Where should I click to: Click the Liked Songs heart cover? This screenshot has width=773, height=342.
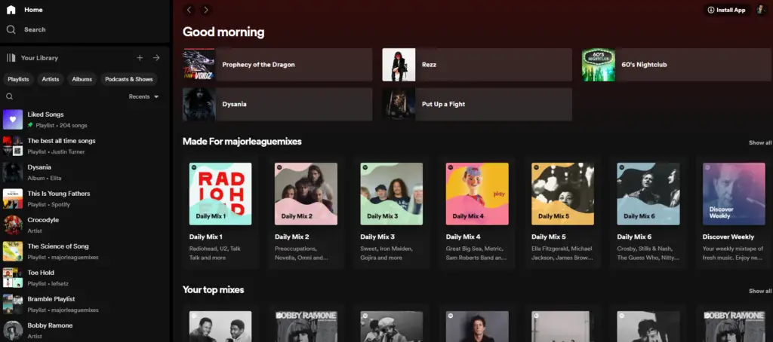[x=13, y=120]
